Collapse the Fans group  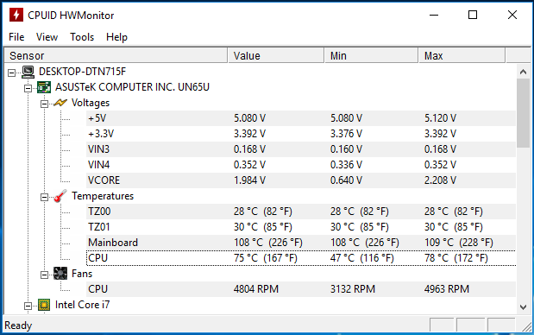(44, 275)
